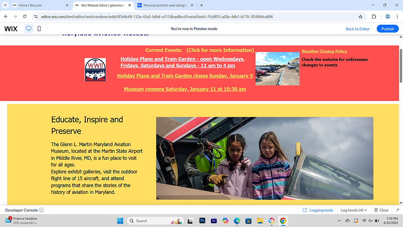Click the Publish button
Screen dimensions: 403x227
[x=387, y=29]
